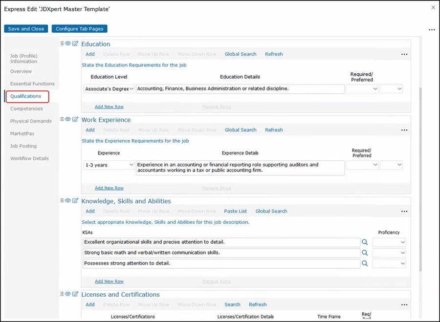
Task: Toggle visibility eye icon for Education section
Action: tap(68, 43)
